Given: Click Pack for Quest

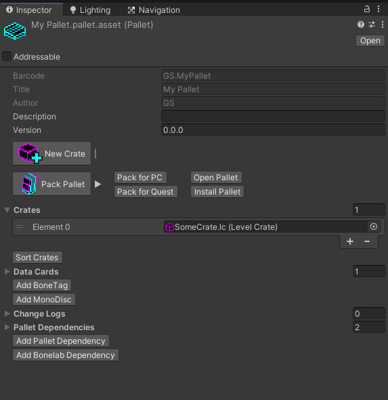Looking at the screenshot, I should click(x=146, y=192).
